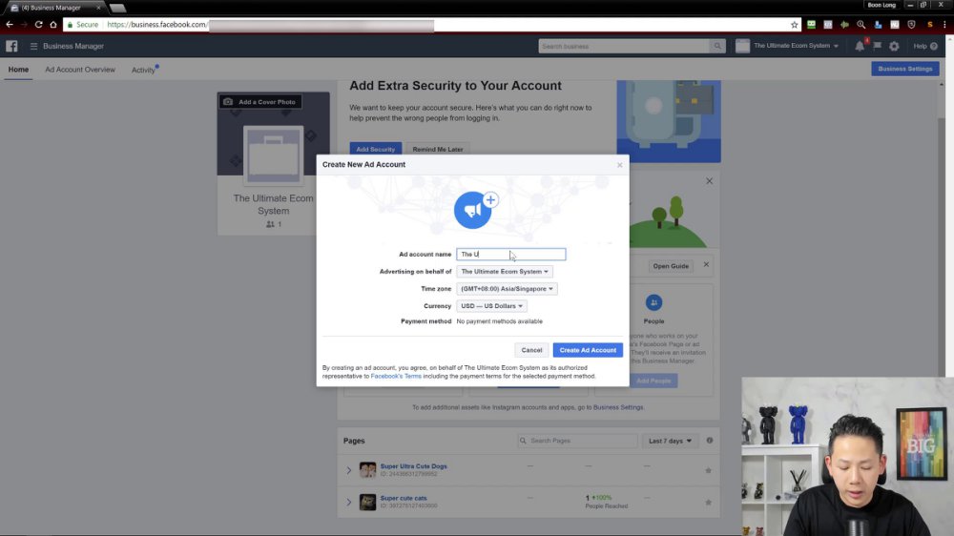Click the Ad account name field

tap(511, 255)
